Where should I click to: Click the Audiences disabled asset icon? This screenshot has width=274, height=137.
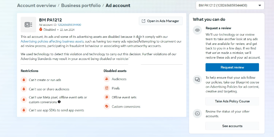tap(107, 79)
